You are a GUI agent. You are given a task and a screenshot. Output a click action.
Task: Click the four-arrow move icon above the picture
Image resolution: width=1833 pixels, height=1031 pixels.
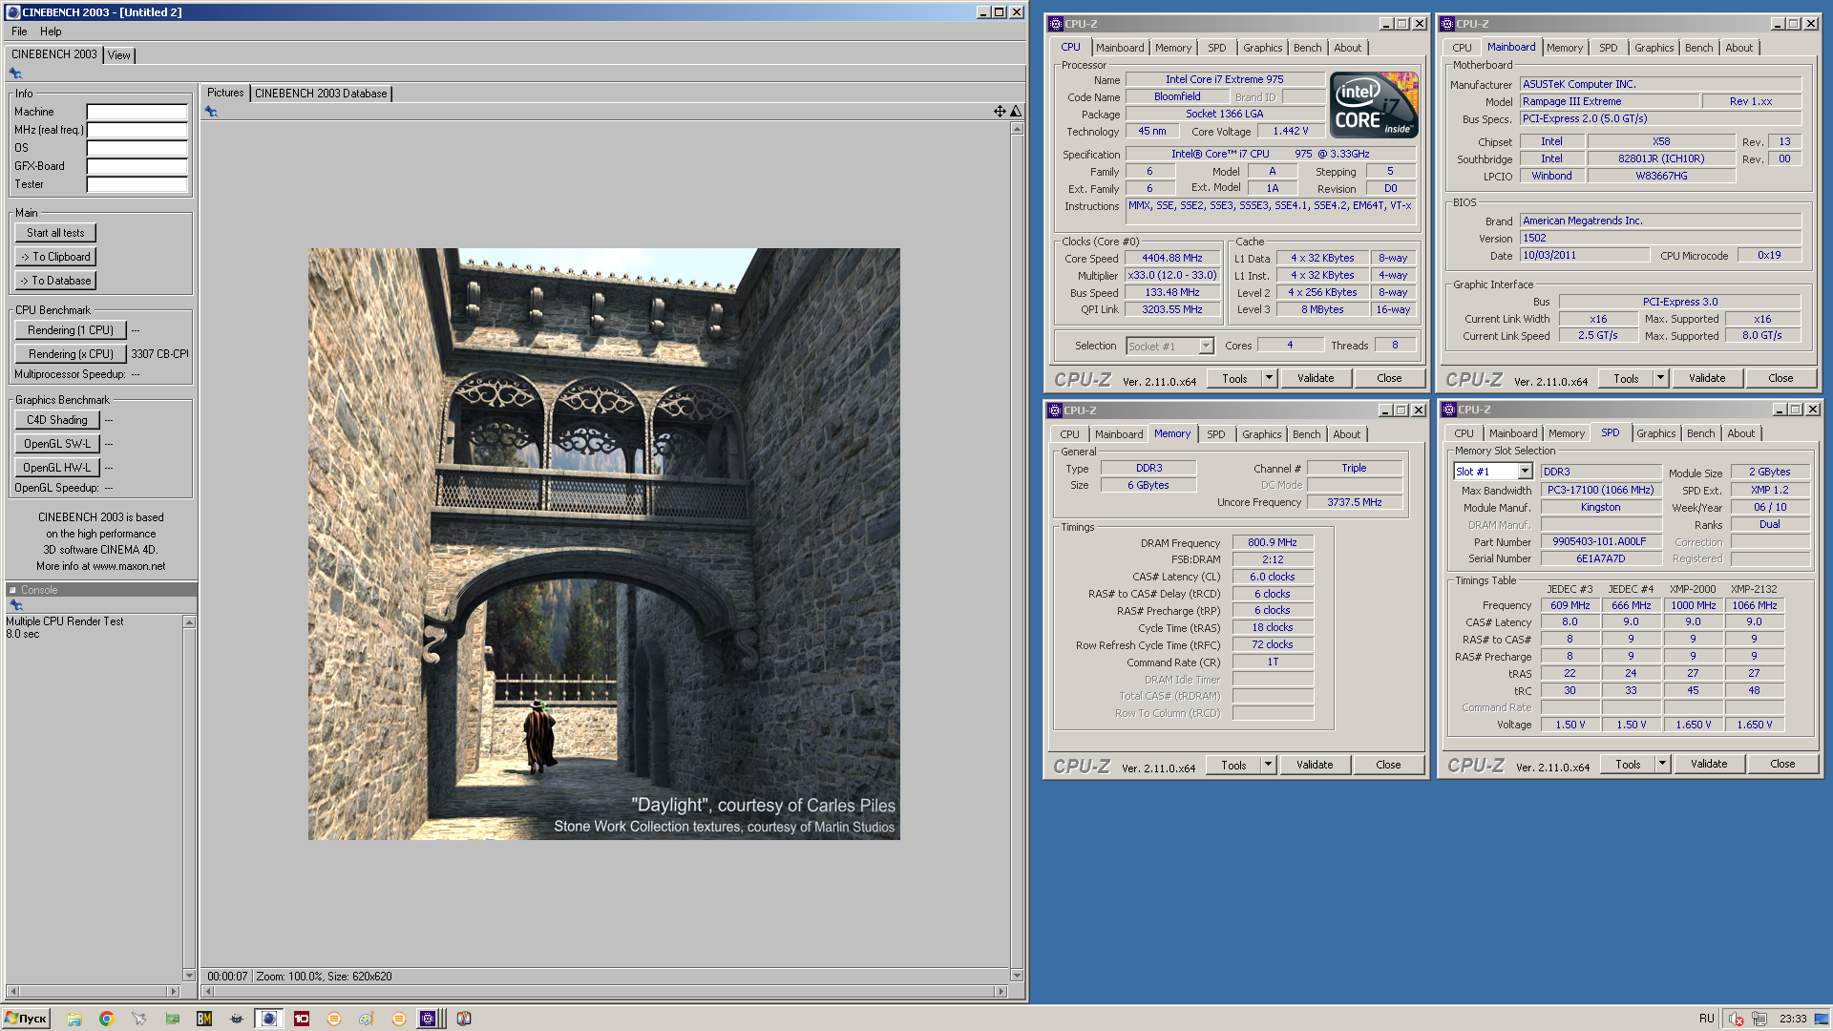(1000, 112)
